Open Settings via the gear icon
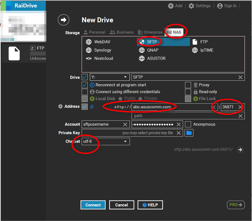252x221 pixels. pos(191,6)
